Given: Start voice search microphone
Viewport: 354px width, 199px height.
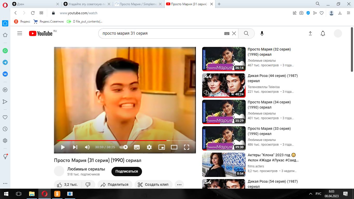Looking at the screenshot, I should click(262, 33).
